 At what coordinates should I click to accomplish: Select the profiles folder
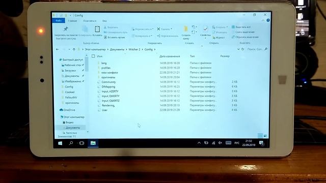point(106,68)
